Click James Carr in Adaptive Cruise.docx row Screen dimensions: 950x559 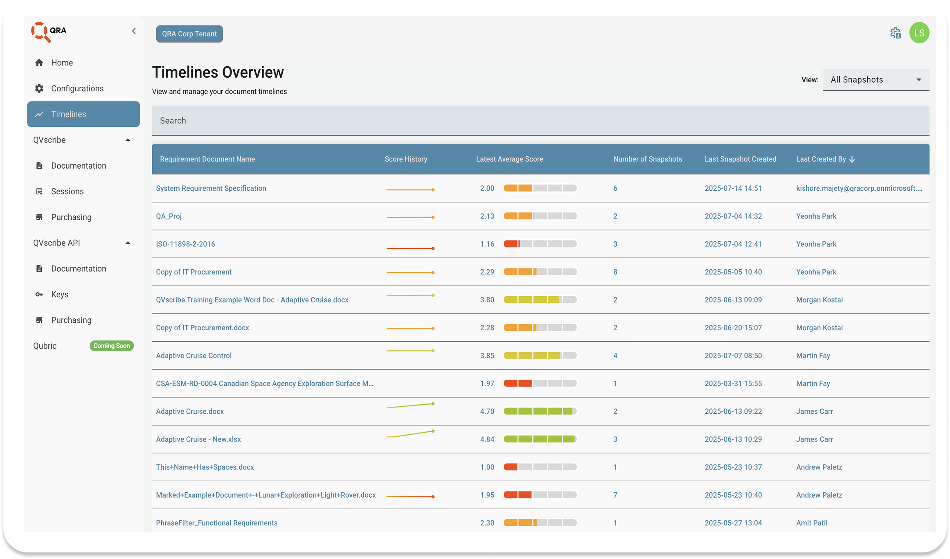tap(815, 411)
